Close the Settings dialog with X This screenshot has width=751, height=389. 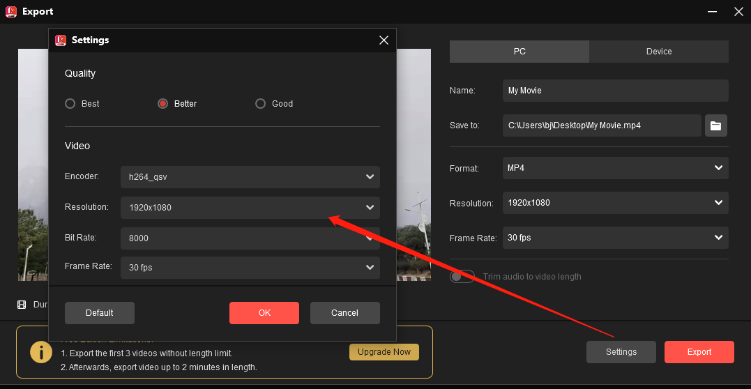coord(384,40)
